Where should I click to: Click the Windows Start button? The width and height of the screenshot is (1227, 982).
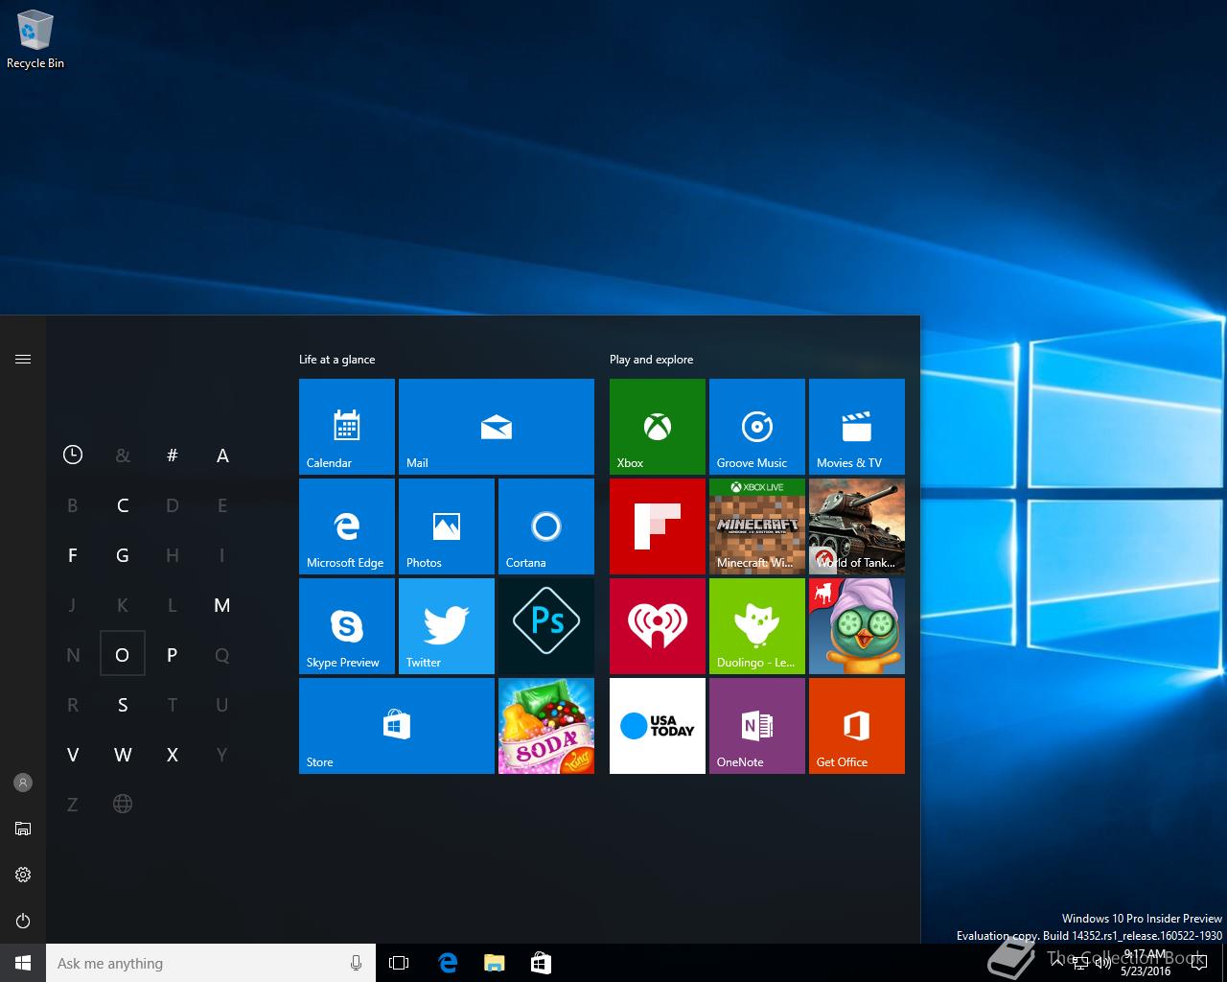23,963
